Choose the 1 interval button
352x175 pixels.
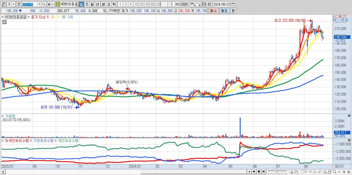coord(120,4)
